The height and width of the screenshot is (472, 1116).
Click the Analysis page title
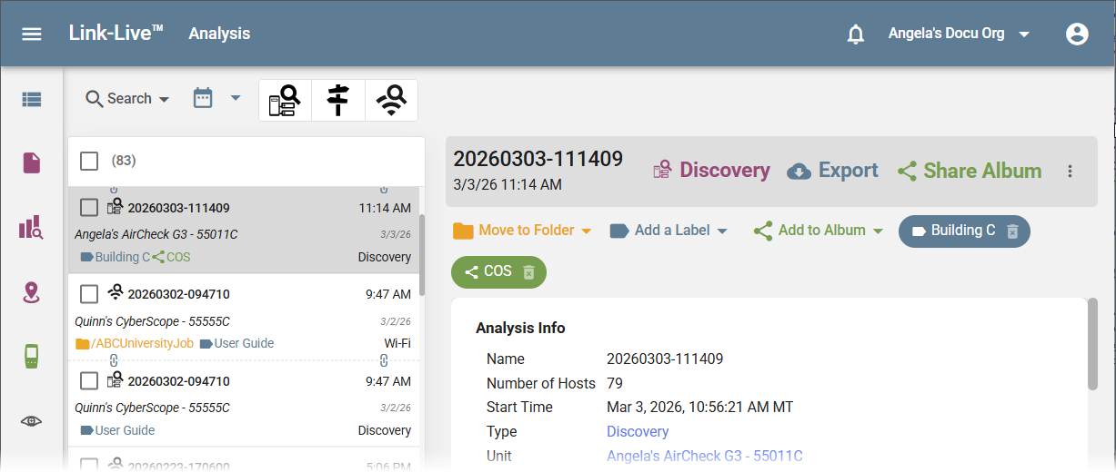[x=219, y=34]
